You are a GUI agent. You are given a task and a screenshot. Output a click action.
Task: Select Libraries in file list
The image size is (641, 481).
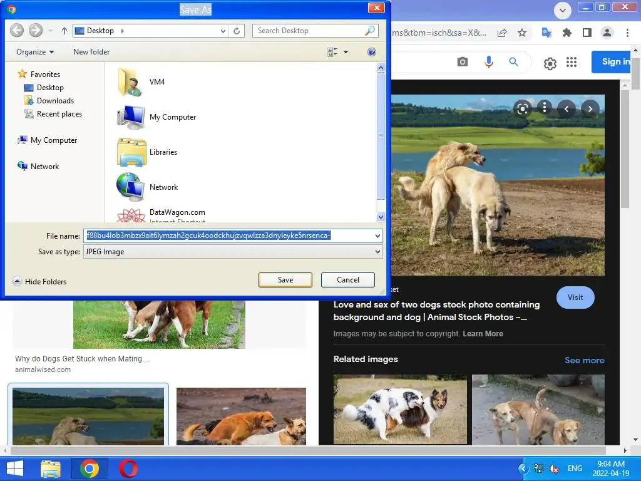coord(148,152)
